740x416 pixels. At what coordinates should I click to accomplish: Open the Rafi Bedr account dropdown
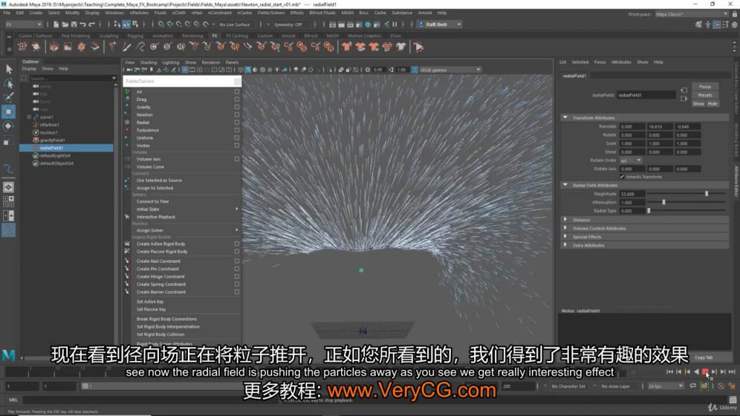(x=440, y=24)
